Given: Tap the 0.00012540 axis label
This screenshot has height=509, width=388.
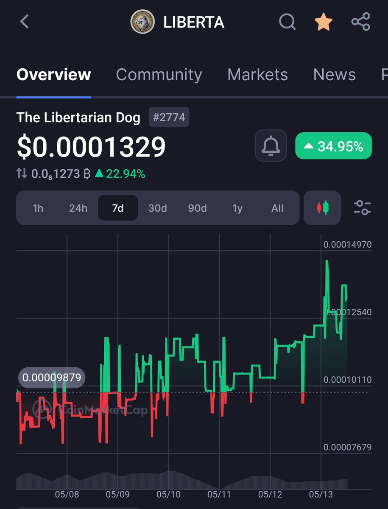Looking at the screenshot, I should tap(348, 312).
